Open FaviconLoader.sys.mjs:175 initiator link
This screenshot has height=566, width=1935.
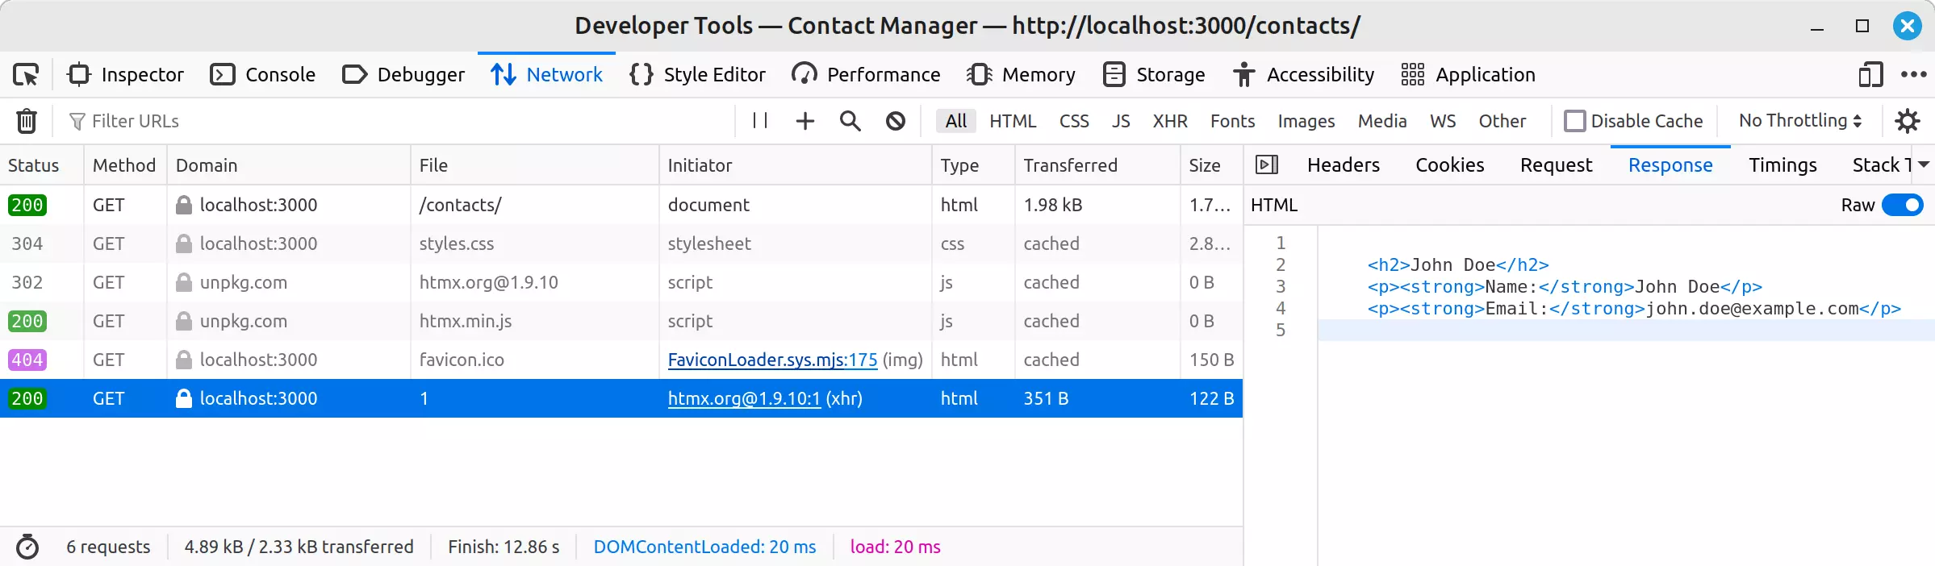click(772, 360)
